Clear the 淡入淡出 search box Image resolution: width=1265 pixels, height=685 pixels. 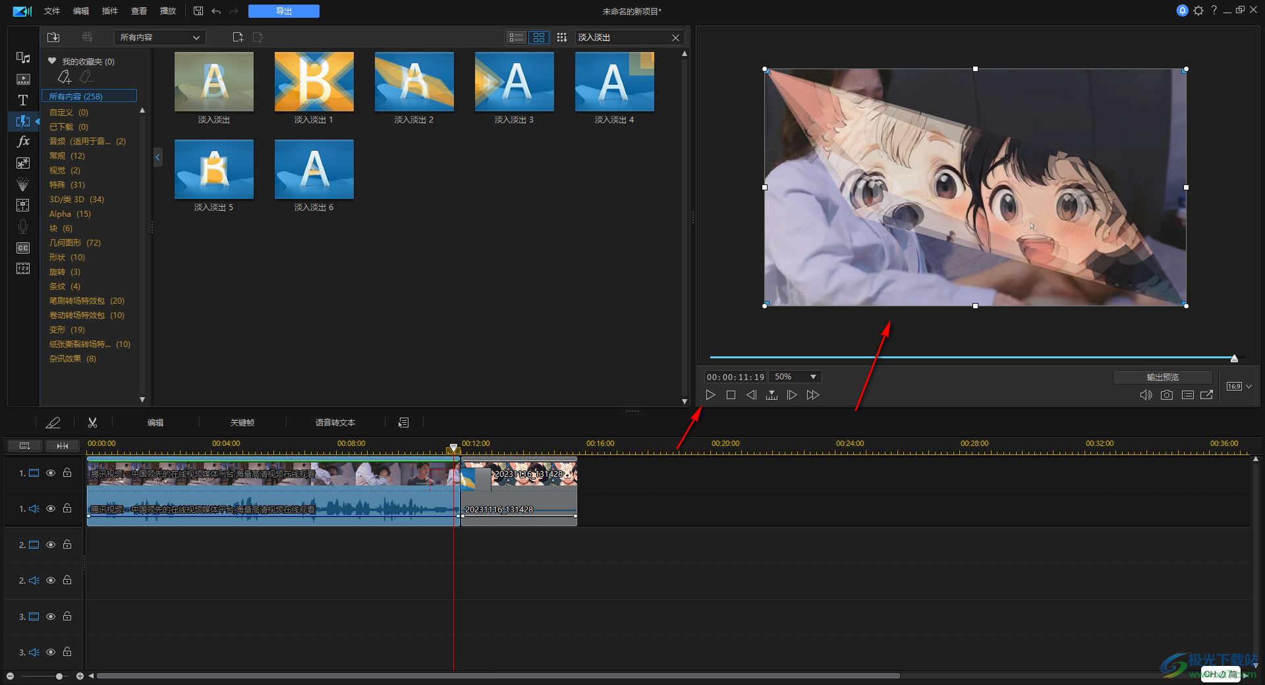[675, 38]
